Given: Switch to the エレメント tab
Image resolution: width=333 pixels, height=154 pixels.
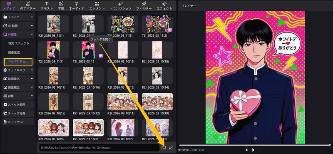Looking at the screenshot, I should 97,6.
